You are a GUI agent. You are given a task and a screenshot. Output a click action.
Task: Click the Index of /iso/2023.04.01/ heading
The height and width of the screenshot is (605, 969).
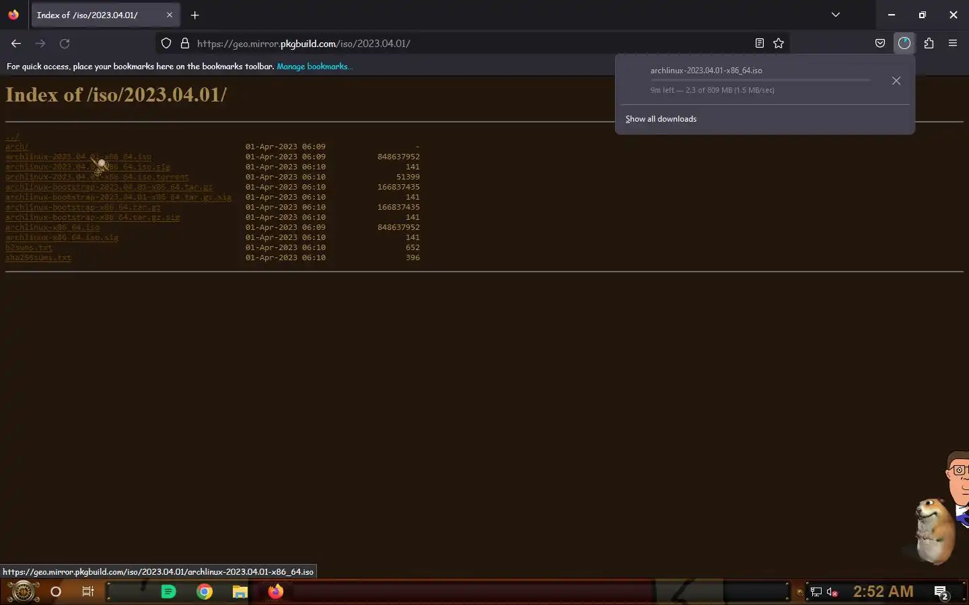coord(116,94)
